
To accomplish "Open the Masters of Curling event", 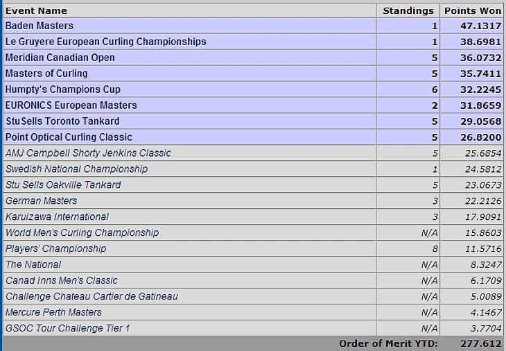I will (46, 74).
